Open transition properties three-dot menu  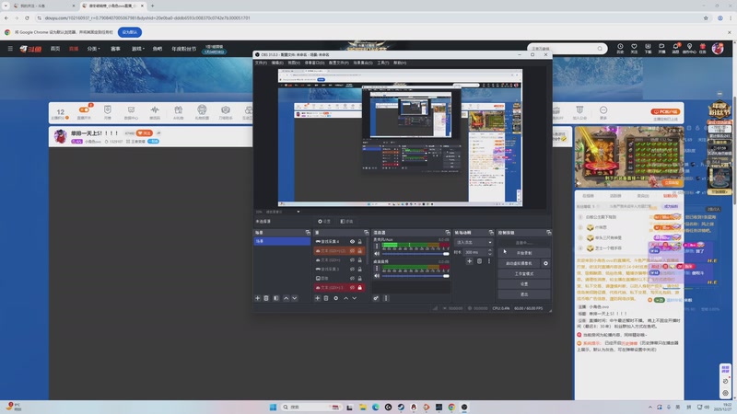tap(489, 261)
